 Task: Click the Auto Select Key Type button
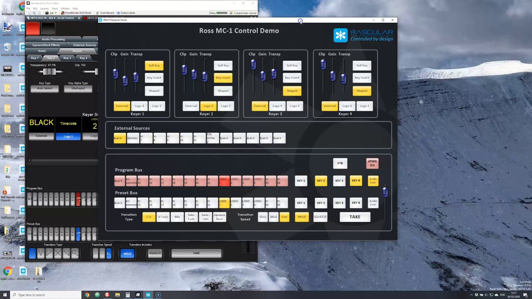[45, 88]
